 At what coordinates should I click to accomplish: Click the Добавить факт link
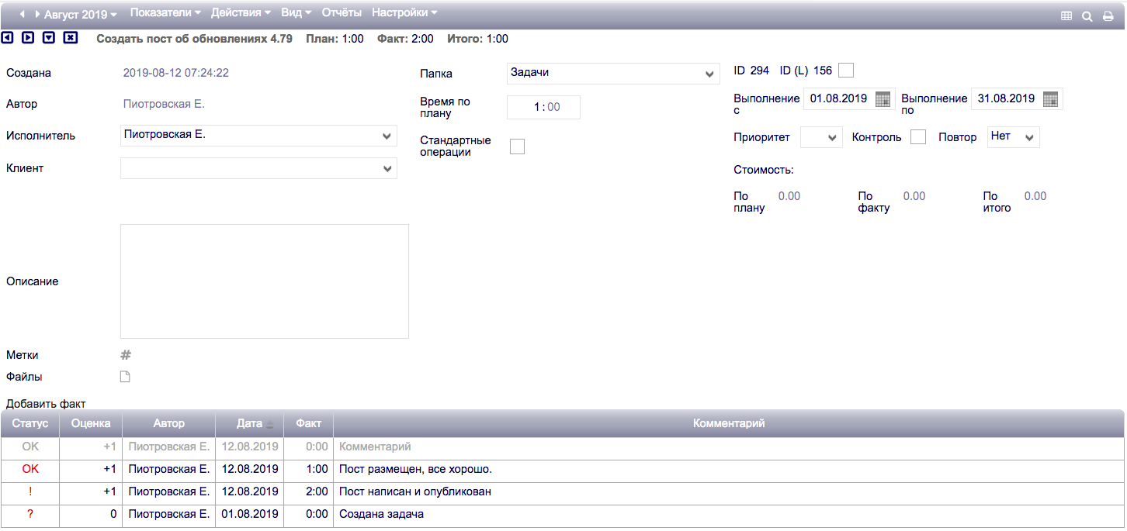point(46,403)
